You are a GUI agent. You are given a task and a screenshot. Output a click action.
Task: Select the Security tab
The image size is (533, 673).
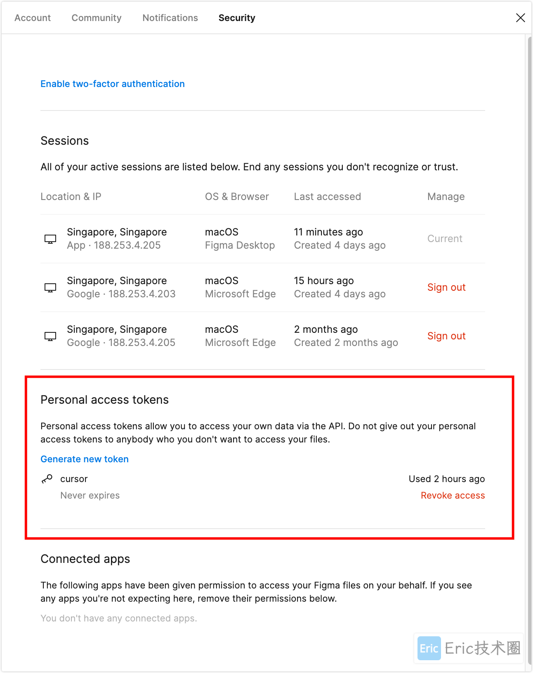coord(237,18)
